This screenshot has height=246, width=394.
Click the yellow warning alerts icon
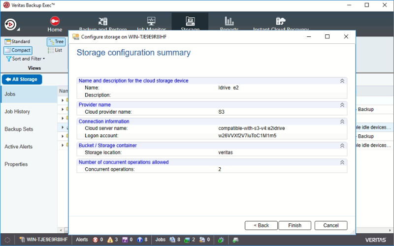(110, 240)
